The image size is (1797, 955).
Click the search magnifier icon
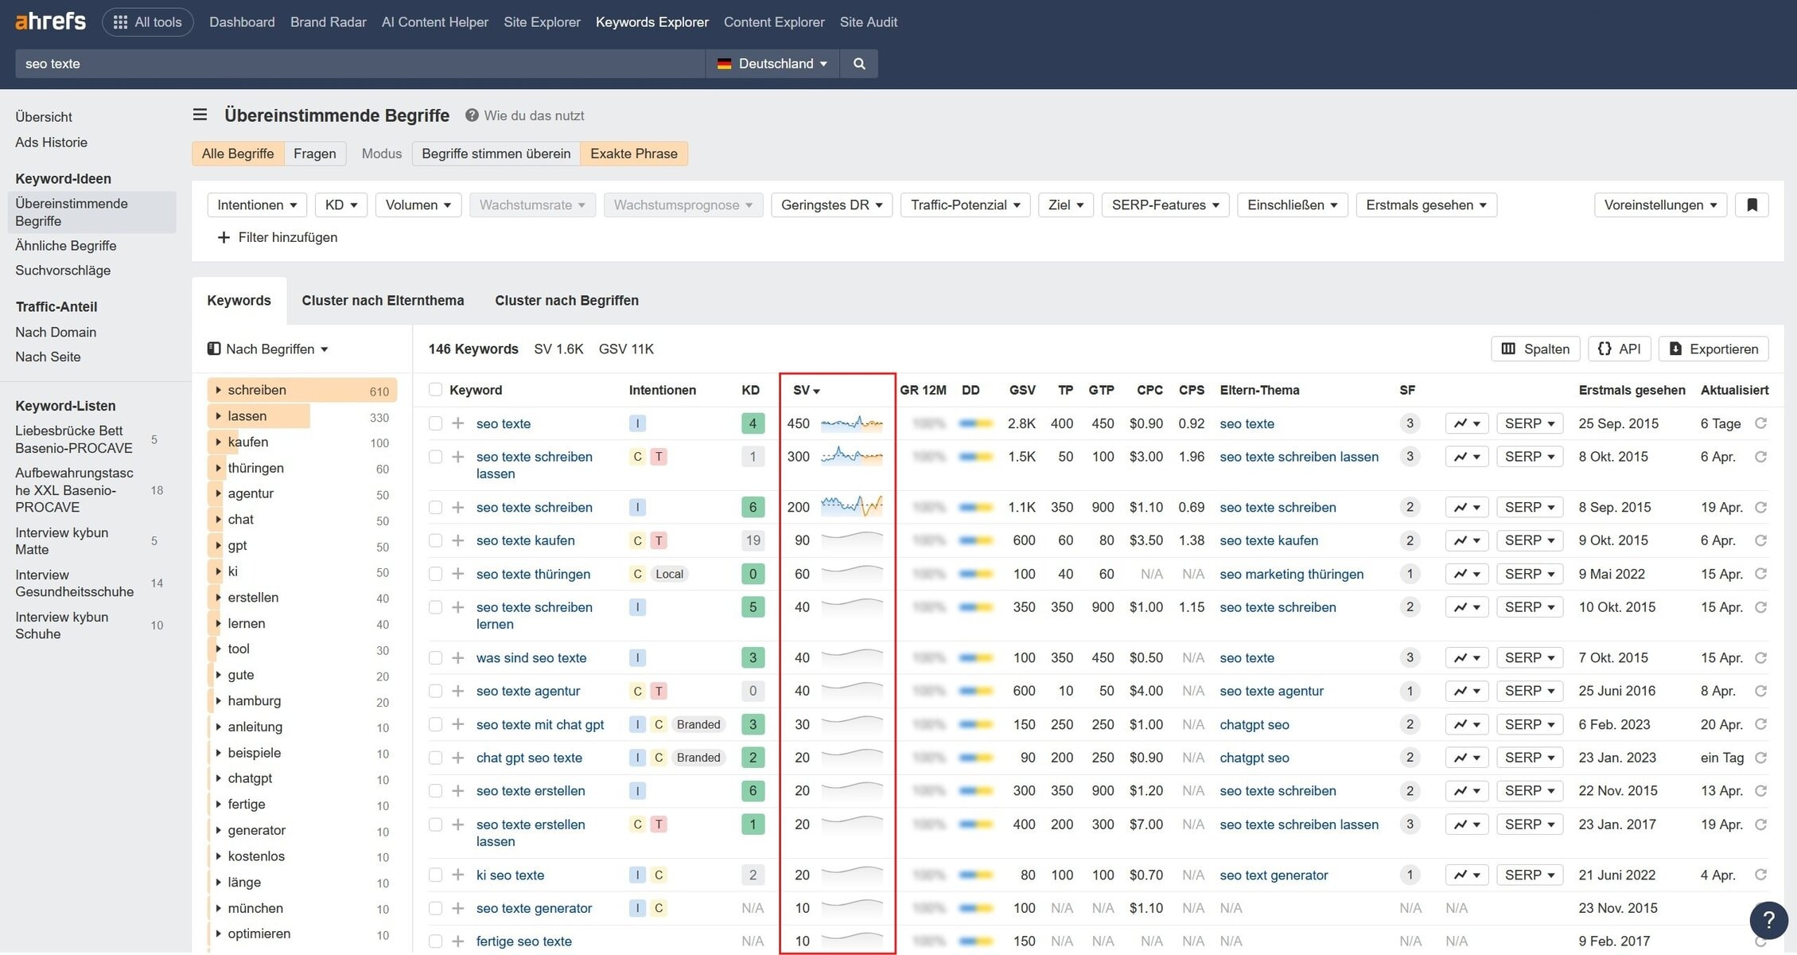click(859, 64)
